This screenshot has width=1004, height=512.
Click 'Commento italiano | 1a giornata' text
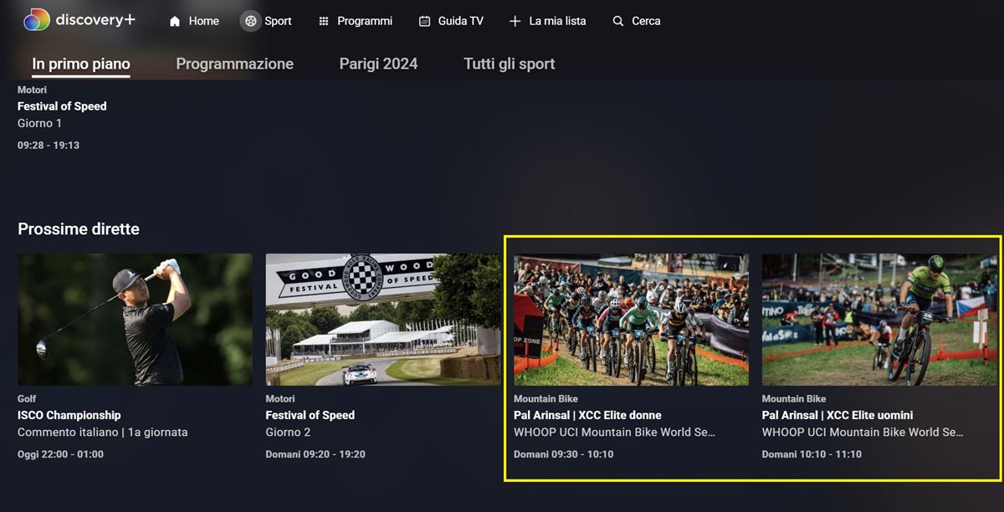(102, 433)
